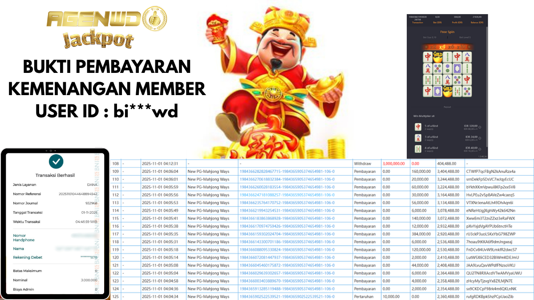Open transaction link 1984366045460175872 in row 121
This screenshot has width=534, height=300.
click(287, 265)
